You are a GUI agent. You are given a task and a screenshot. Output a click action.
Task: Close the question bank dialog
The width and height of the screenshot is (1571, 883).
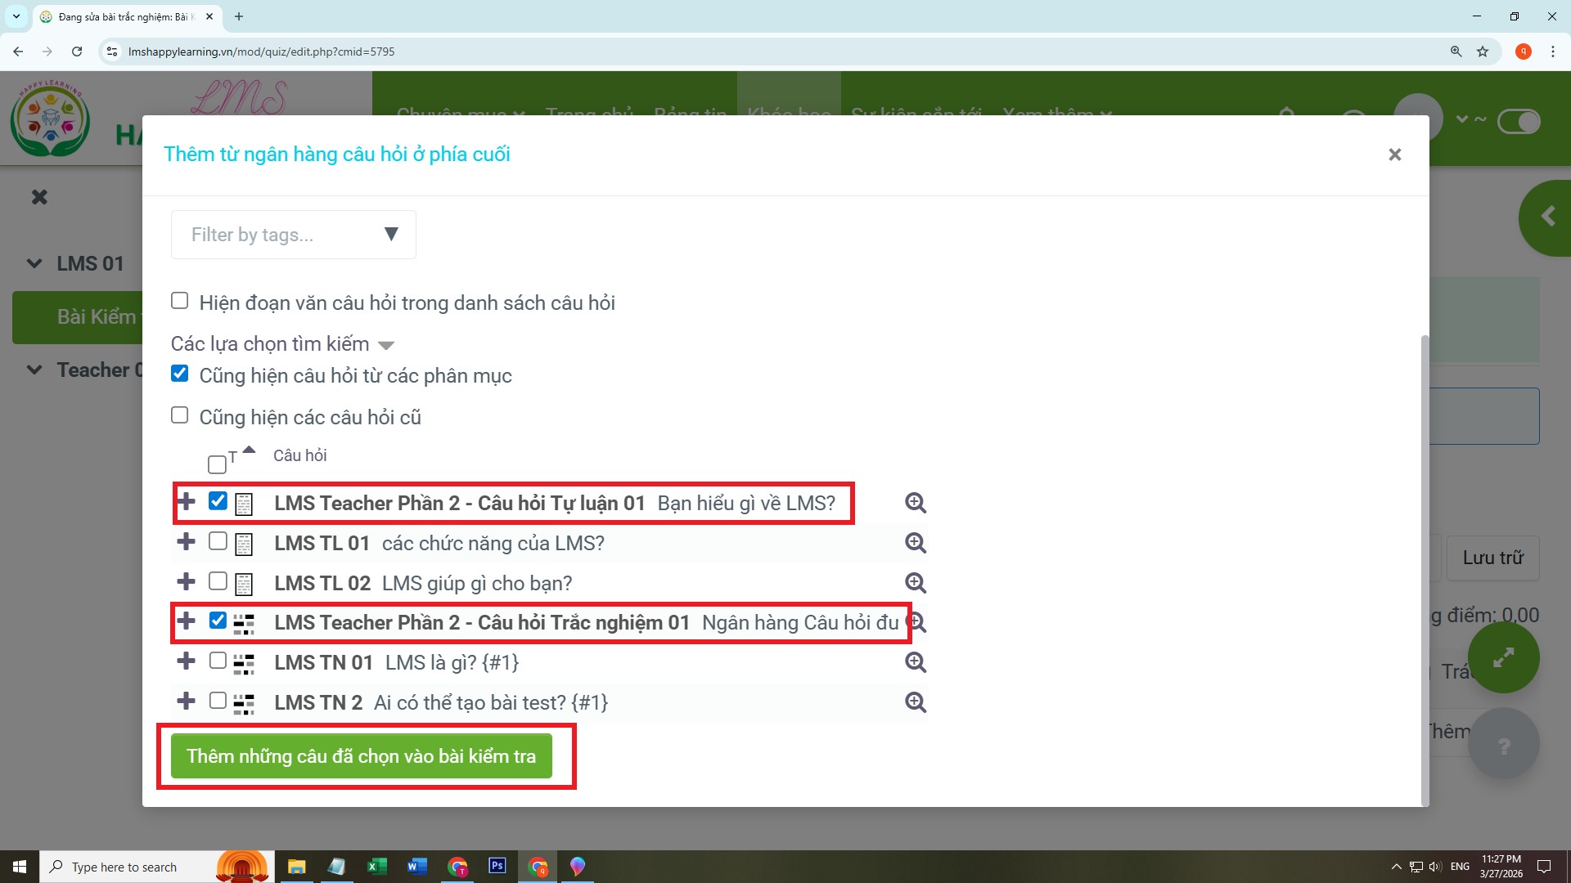coord(1394,155)
